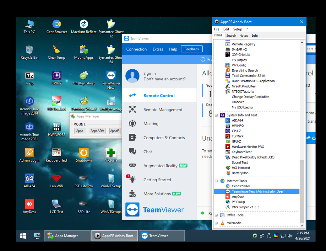Select AnyDesk under Internet Tools

click(238, 196)
